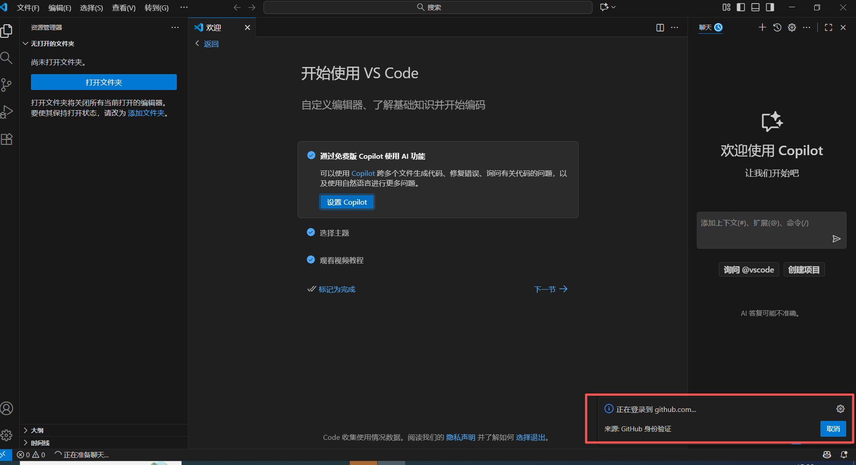Open the 编辑(E) menu
This screenshot has width=856, height=465.
click(60, 8)
